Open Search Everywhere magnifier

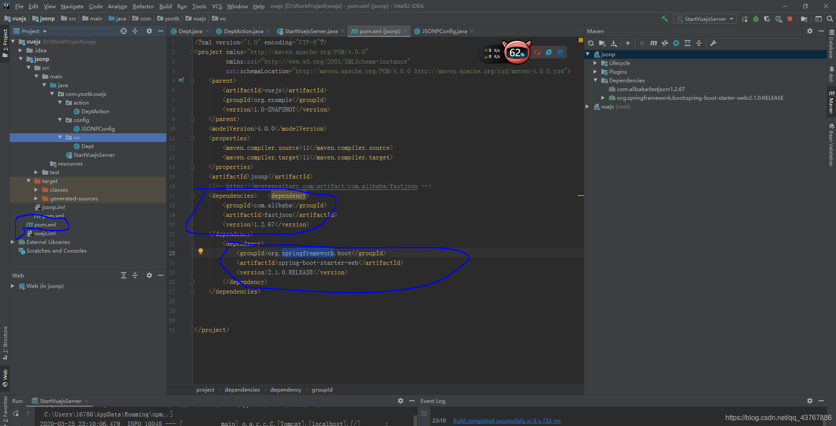[x=830, y=19]
